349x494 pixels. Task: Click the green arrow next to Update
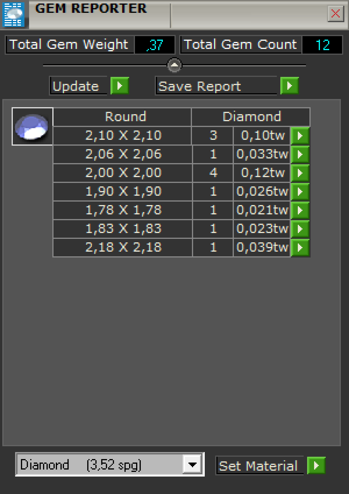[x=120, y=86]
